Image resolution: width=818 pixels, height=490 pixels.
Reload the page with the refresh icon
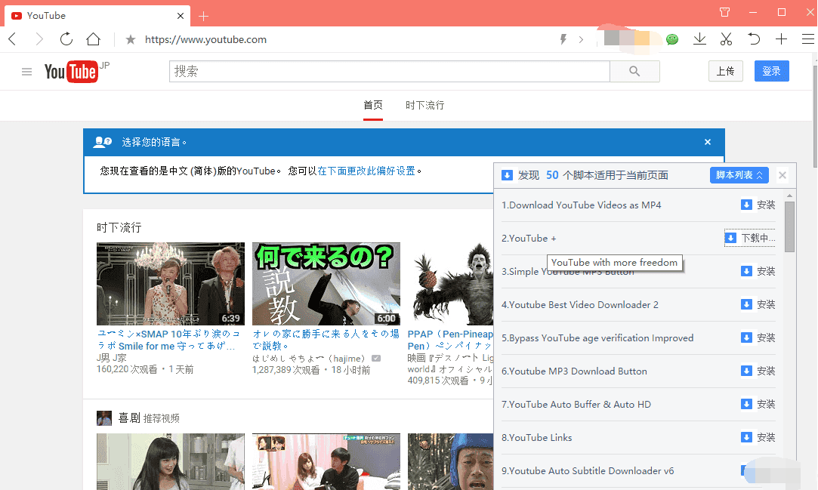tap(66, 39)
